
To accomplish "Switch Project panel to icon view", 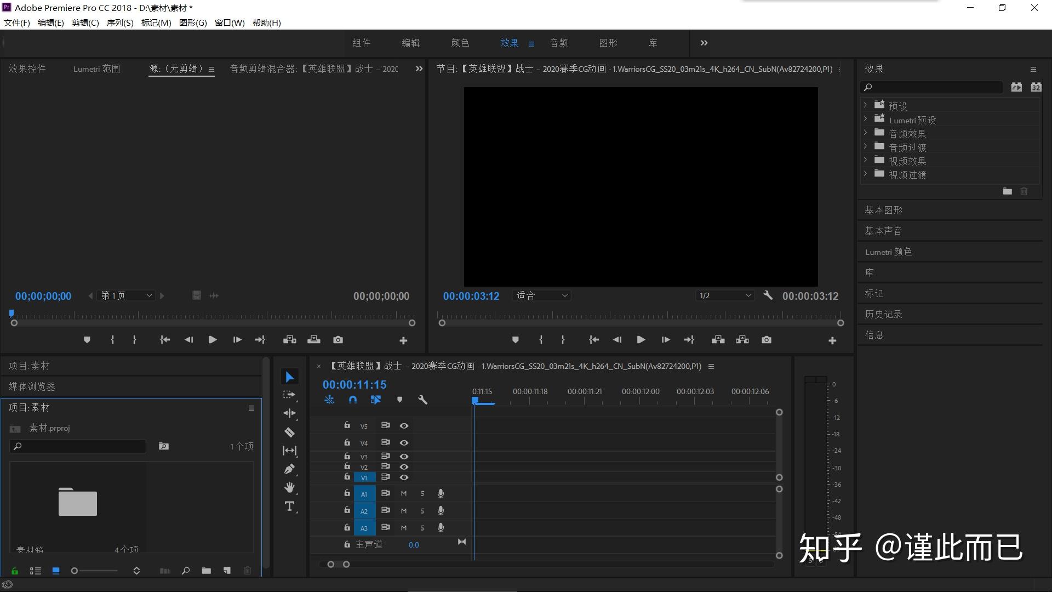I will (x=55, y=571).
